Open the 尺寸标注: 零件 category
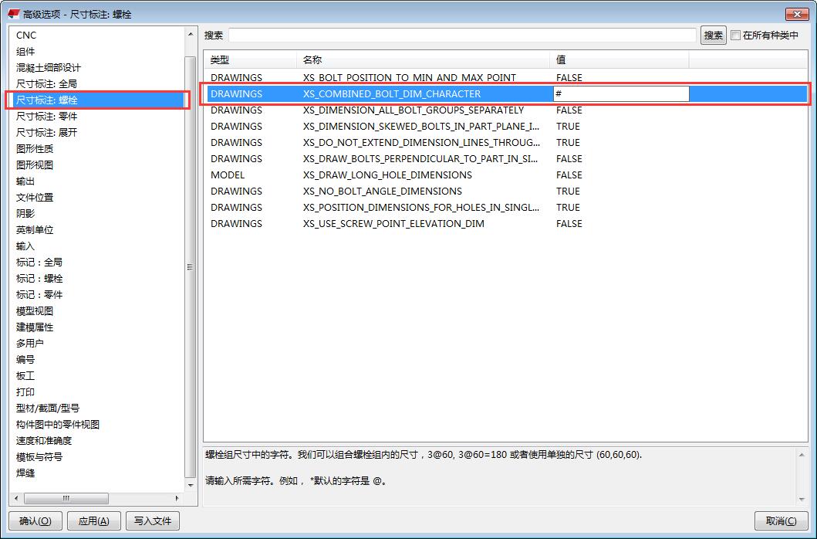This screenshot has height=539, width=817. pos(46,117)
